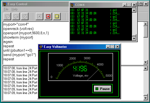
Task: Click the first 18:07:08 log entry
Action: click(x=20, y=68)
